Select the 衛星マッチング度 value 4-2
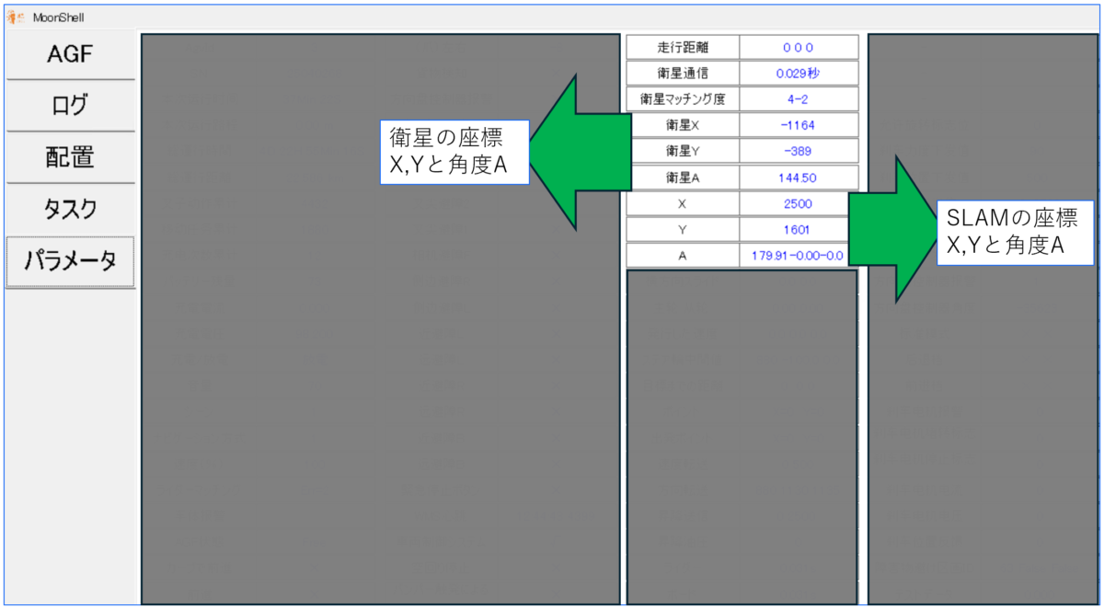1104x608 pixels. [798, 98]
